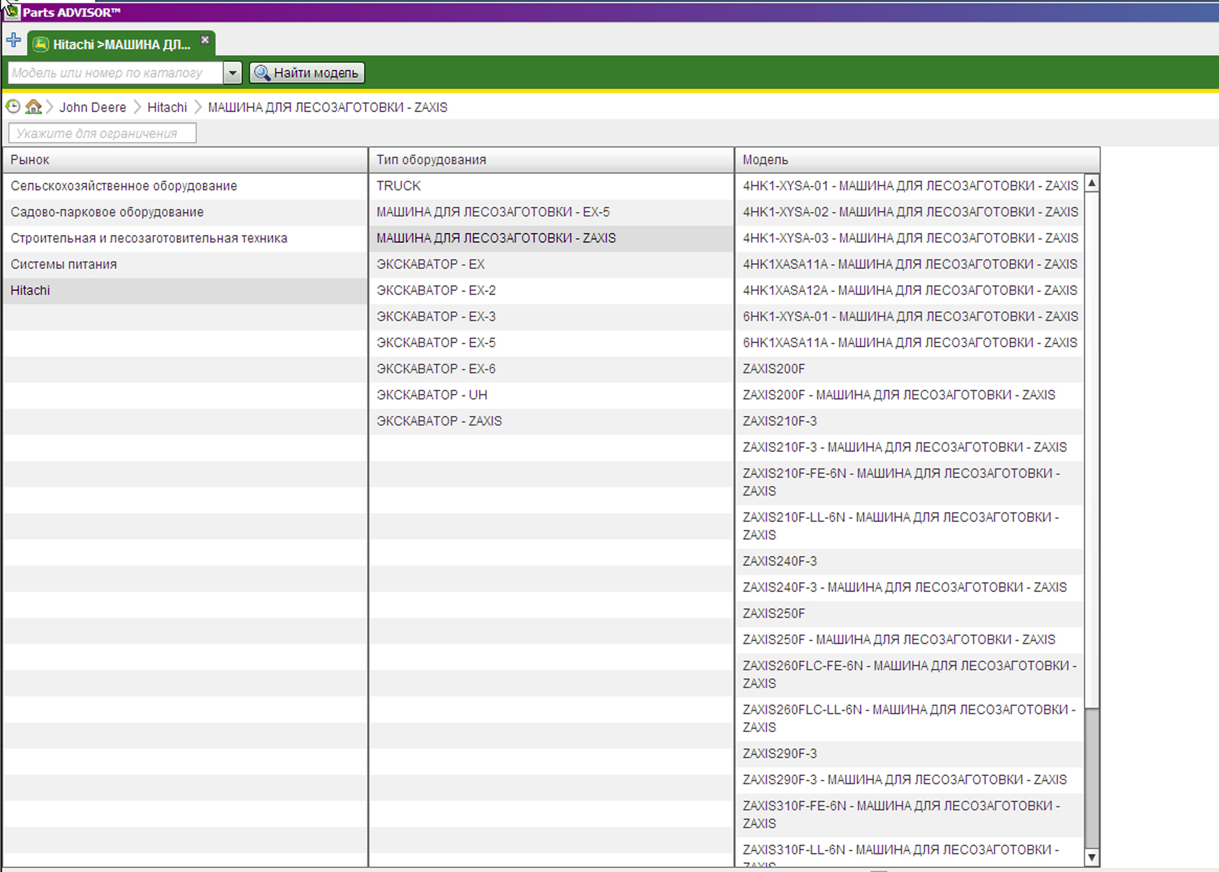The height and width of the screenshot is (872, 1219).
Task: Close the Hitachi tab
Action: pos(205,40)
